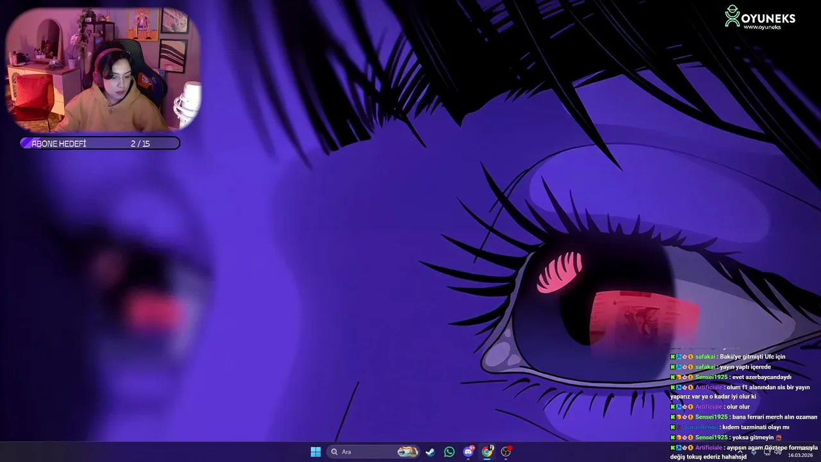The height and width of the screenshot is (462, 821).
Task: Click the search highlight image in Ara box
Action: 407,452
